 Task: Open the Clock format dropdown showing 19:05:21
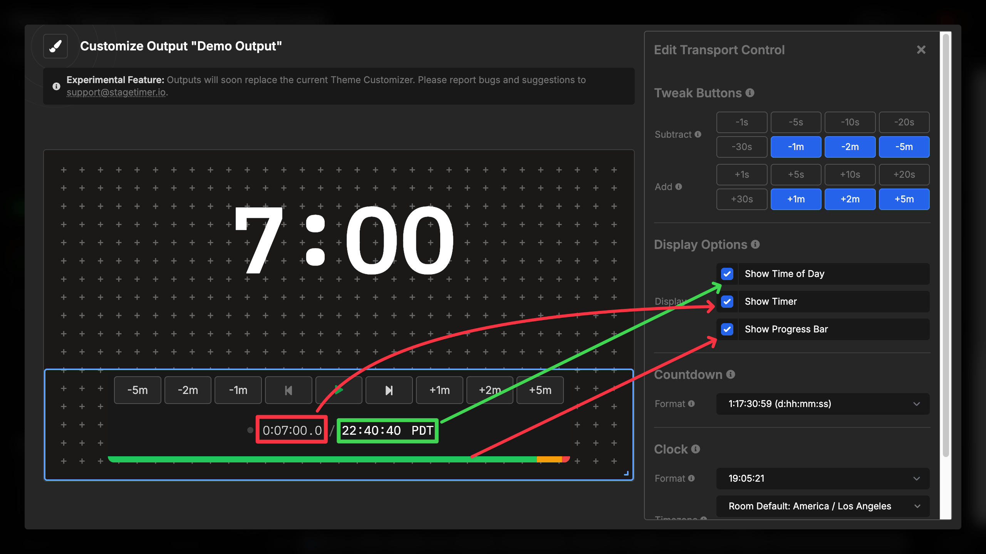823,478
